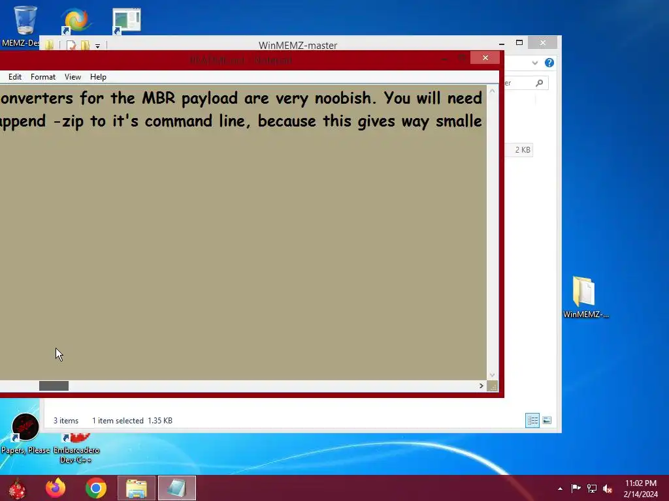
Task: Click the text line starting with append -zip
Action: tap(241, 121)
